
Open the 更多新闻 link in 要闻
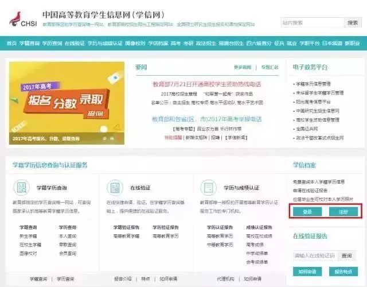pos(243,67)
